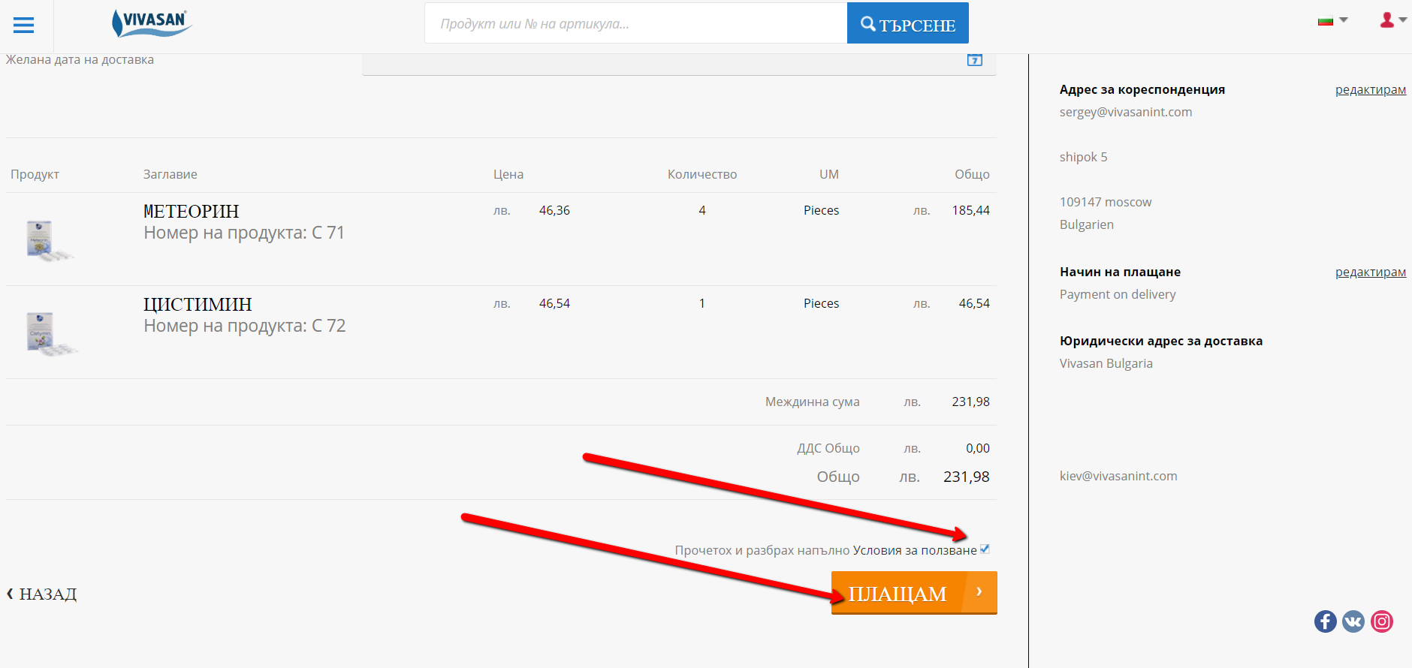Go back with the НАЗАД link

(x=42, y=594)
